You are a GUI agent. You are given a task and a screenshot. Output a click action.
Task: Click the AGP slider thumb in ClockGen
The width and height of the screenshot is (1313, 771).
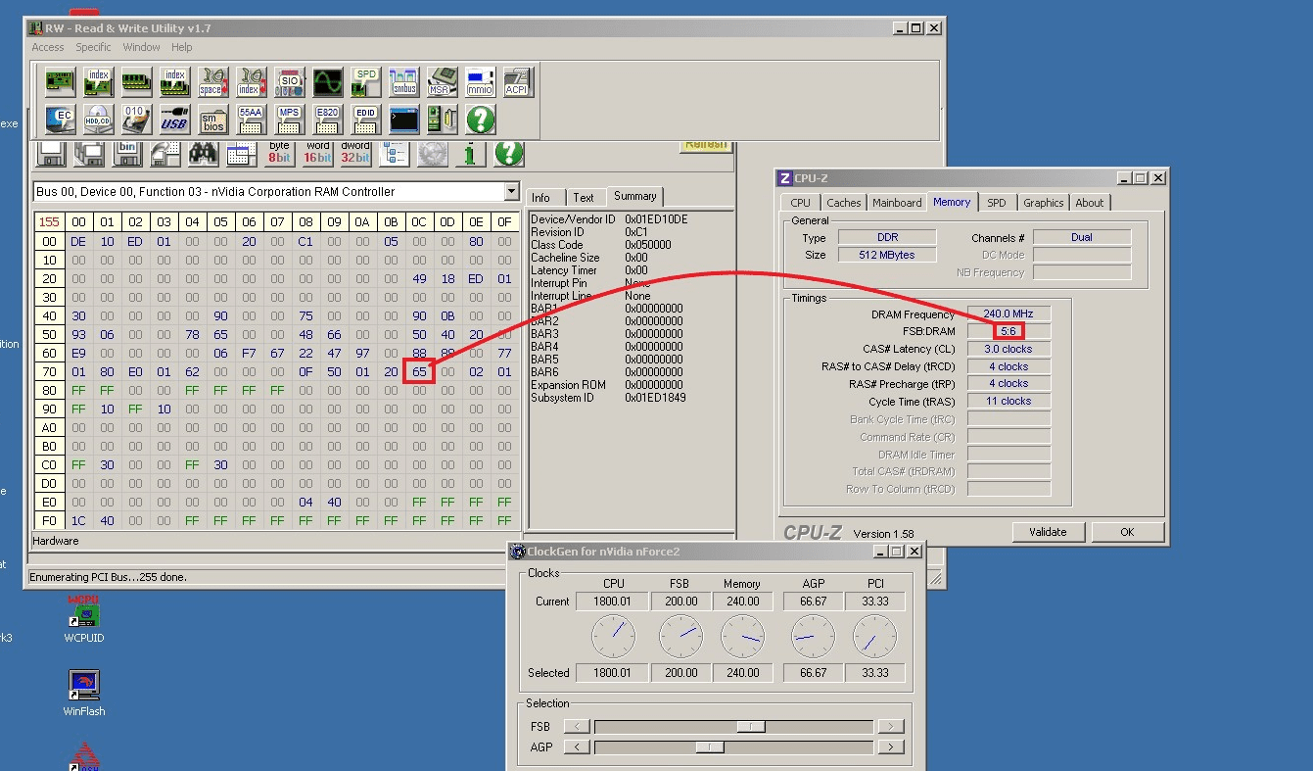coord(710,747)
